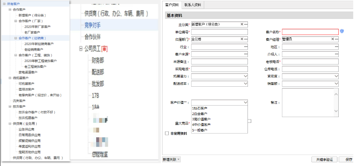Viewport: 356px width, 166px height.
Task: Focus the 来源备注 input field
Action: pos(219,62)
